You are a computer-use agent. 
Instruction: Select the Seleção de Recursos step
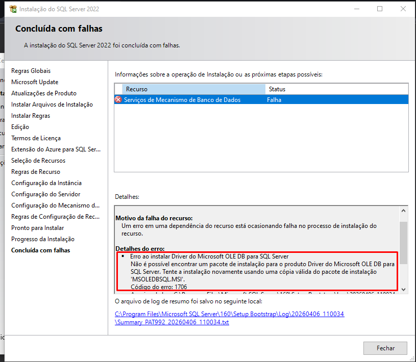click(38, 160)
